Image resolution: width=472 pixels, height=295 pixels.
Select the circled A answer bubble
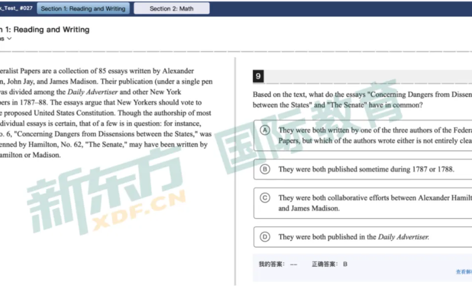[264, 130]
